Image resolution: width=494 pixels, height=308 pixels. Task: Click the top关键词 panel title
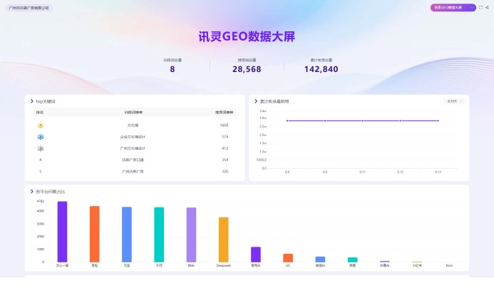tap(46, 101)
